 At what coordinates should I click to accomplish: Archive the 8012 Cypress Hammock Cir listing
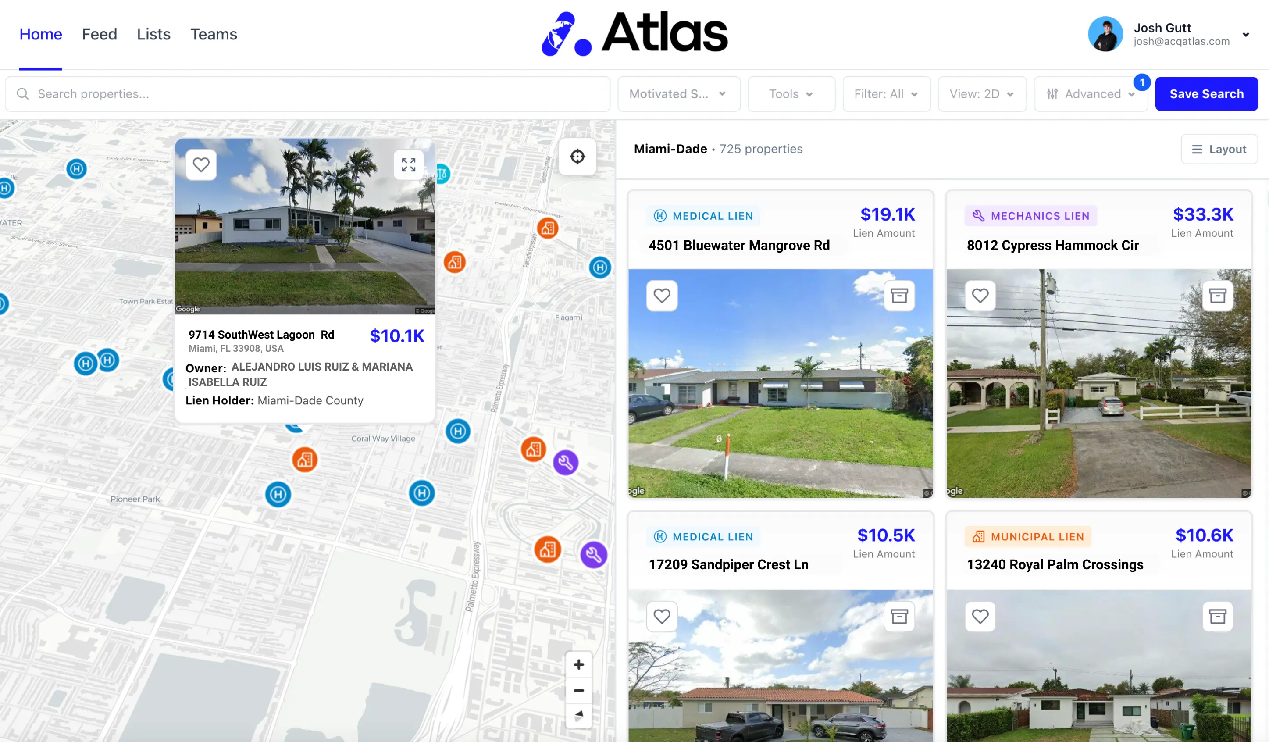click(x=1217, y=295)
